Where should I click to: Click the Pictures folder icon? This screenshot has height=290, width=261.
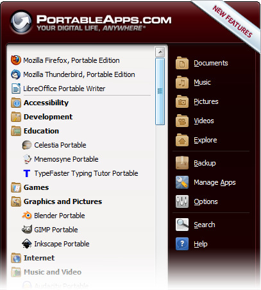[182, 101]
